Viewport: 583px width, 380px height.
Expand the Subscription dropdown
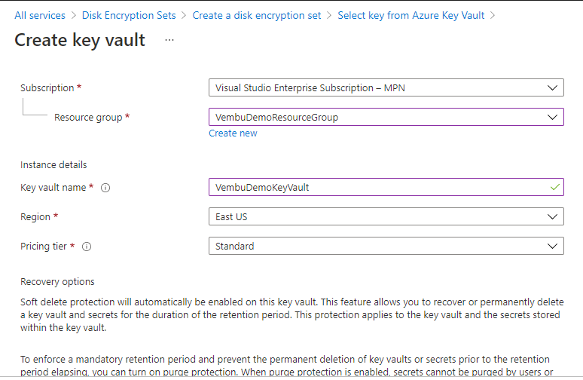(386, 88)
